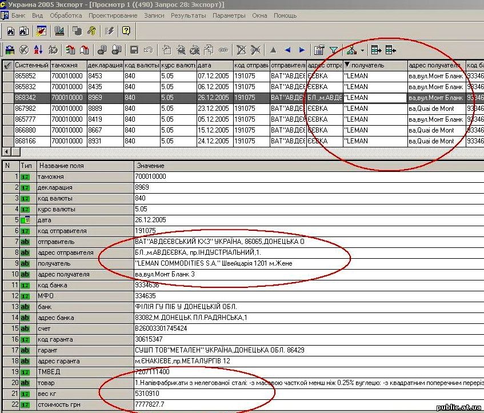Screen dimensions: 484x413
Task: Click the chain link icon
Action: point(223,50)
